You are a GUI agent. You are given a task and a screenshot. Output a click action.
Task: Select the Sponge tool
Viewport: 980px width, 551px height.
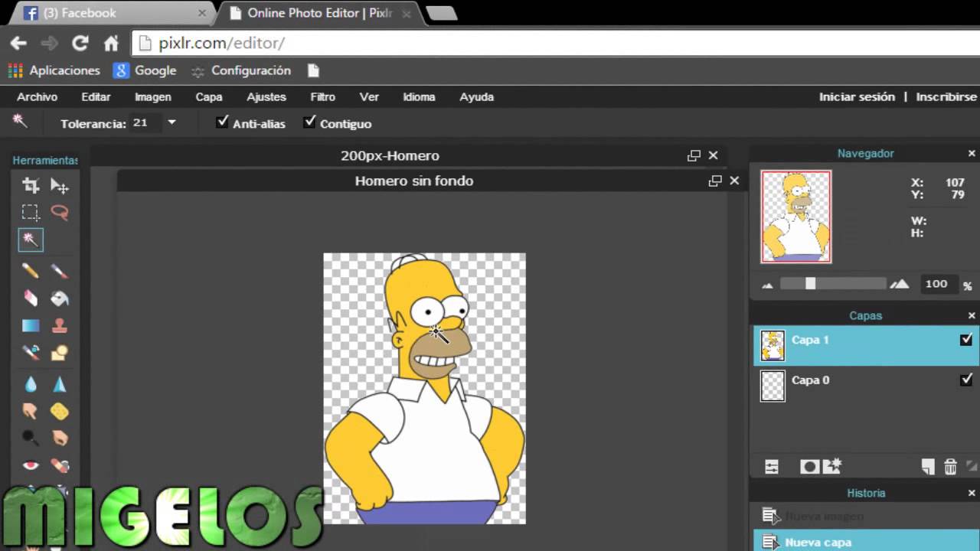pos(60,411)
